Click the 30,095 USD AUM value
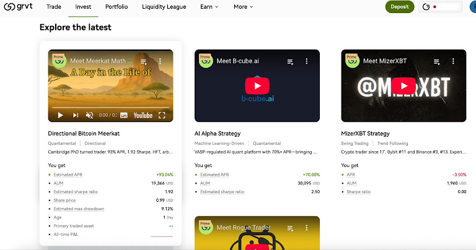Screen dimensions: 476x250 coord(309,183)
